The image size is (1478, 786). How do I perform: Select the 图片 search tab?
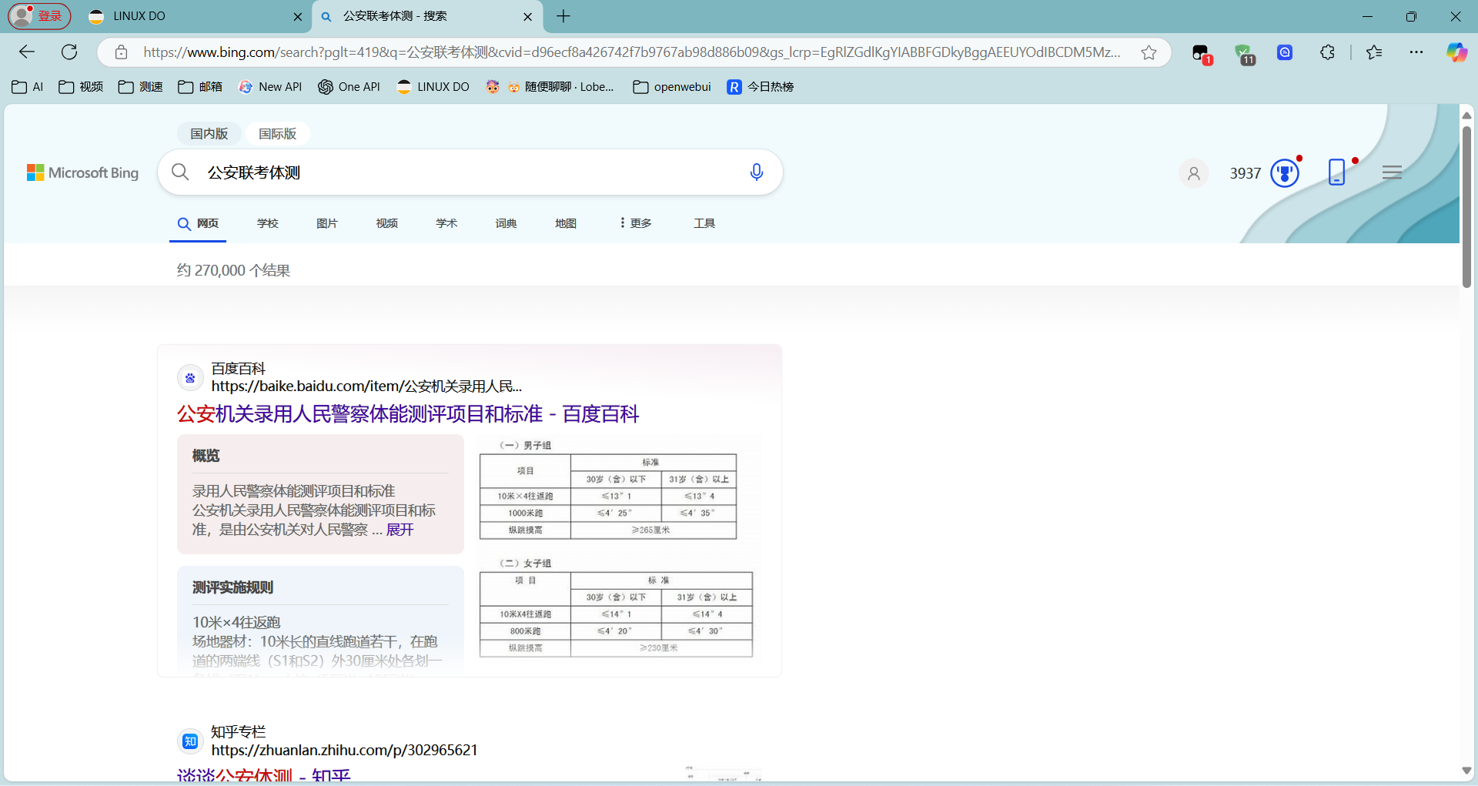pyautogui.click(x=327, y=223)
